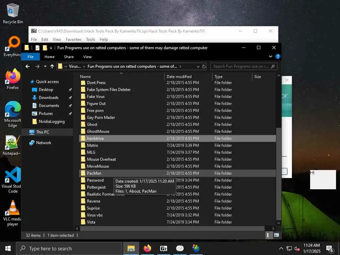Expand the recent locations dropdown
This screenshot has height=255, width=340.
tap(45, 66)
